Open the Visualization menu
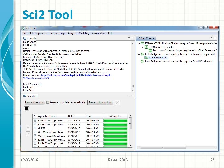The height and width of the screenshot is (168, 224). (x=99, y=33)
